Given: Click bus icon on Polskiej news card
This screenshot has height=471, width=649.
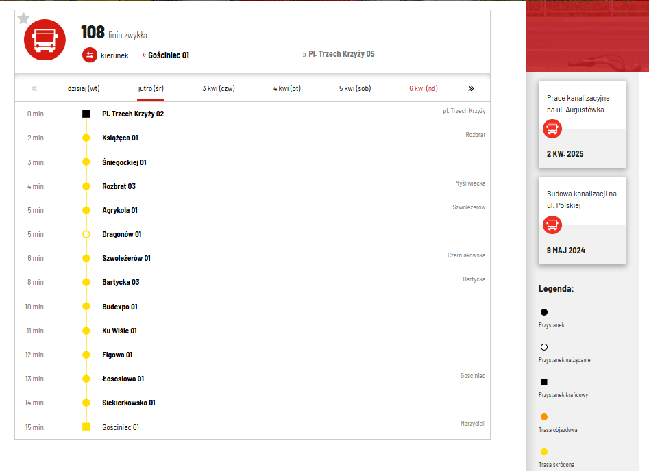Looking at the screenshot, I should point(552,225).
